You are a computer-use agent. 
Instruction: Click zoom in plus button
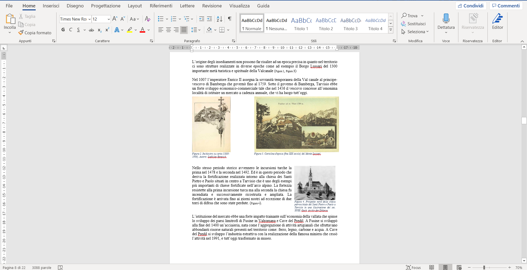(510, 268)
